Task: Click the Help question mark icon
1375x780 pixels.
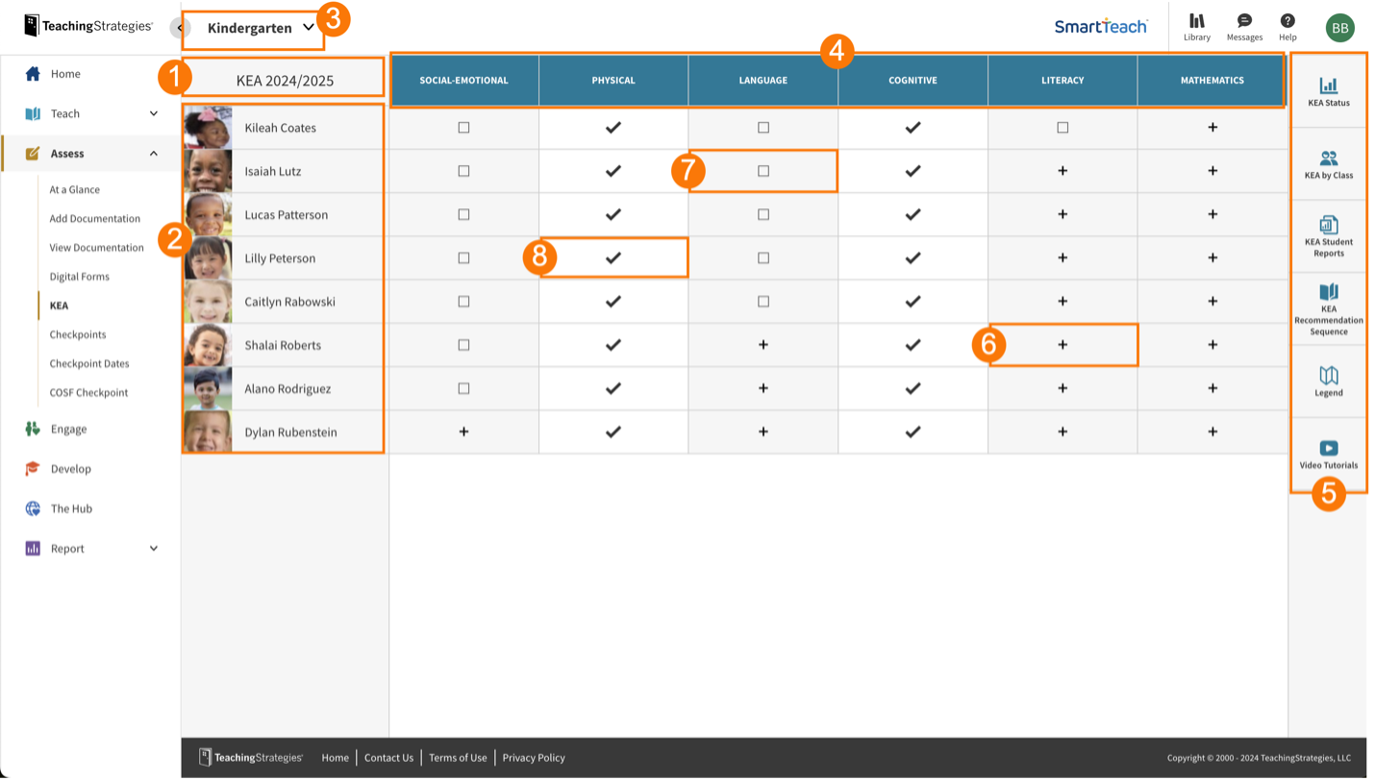Action: click(1287, 21)
